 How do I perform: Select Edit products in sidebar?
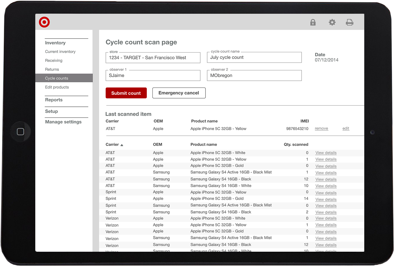pos(57,87)
